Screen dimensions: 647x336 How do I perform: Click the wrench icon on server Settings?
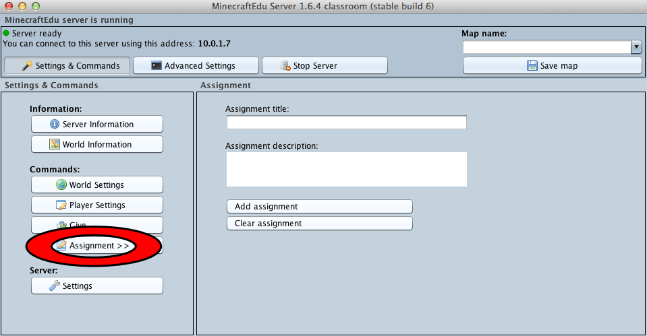[55, 285]
